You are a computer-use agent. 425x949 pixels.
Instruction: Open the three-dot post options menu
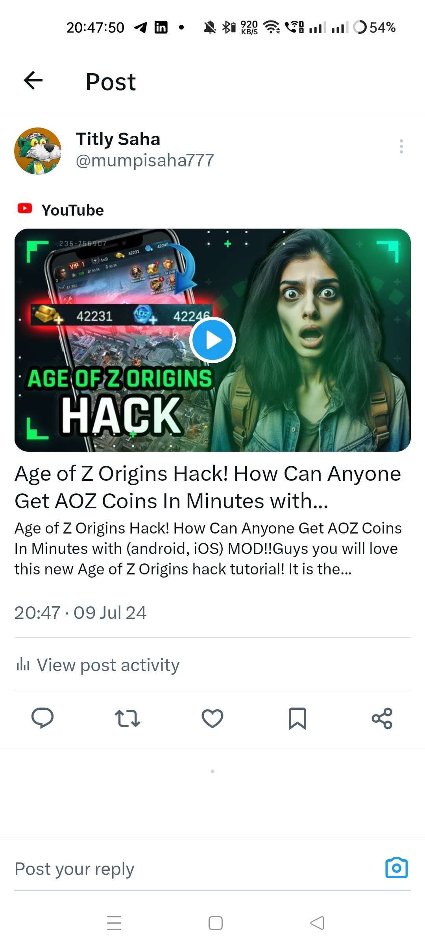click(x=401, y=146)
